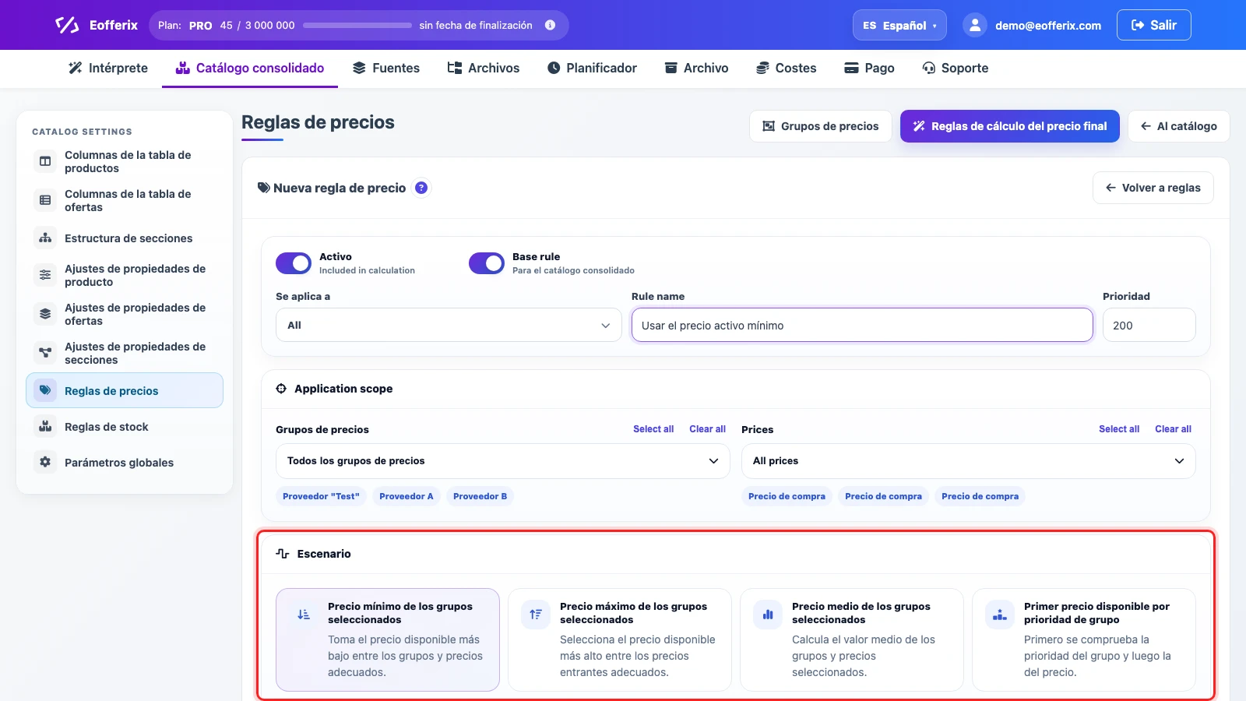Screen dimensions: 1246x701
Task: Click the section property settings icon
Action: [x=45, y=353]
